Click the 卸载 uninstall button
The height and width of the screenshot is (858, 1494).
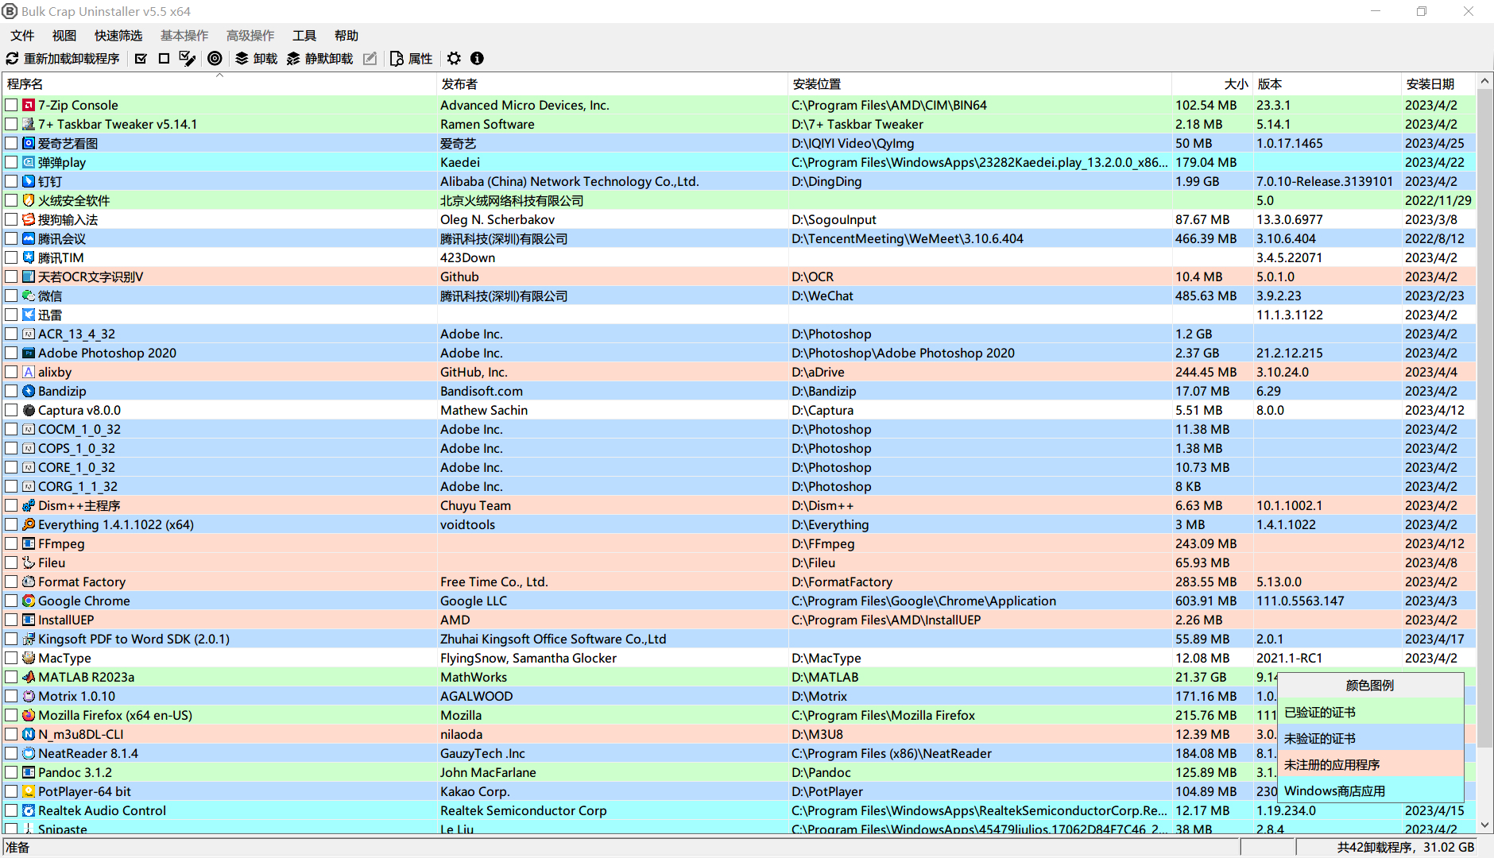(x=257, y=59)
